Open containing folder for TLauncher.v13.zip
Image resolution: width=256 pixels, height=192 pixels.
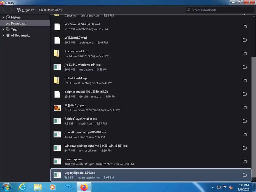(244, 53)
